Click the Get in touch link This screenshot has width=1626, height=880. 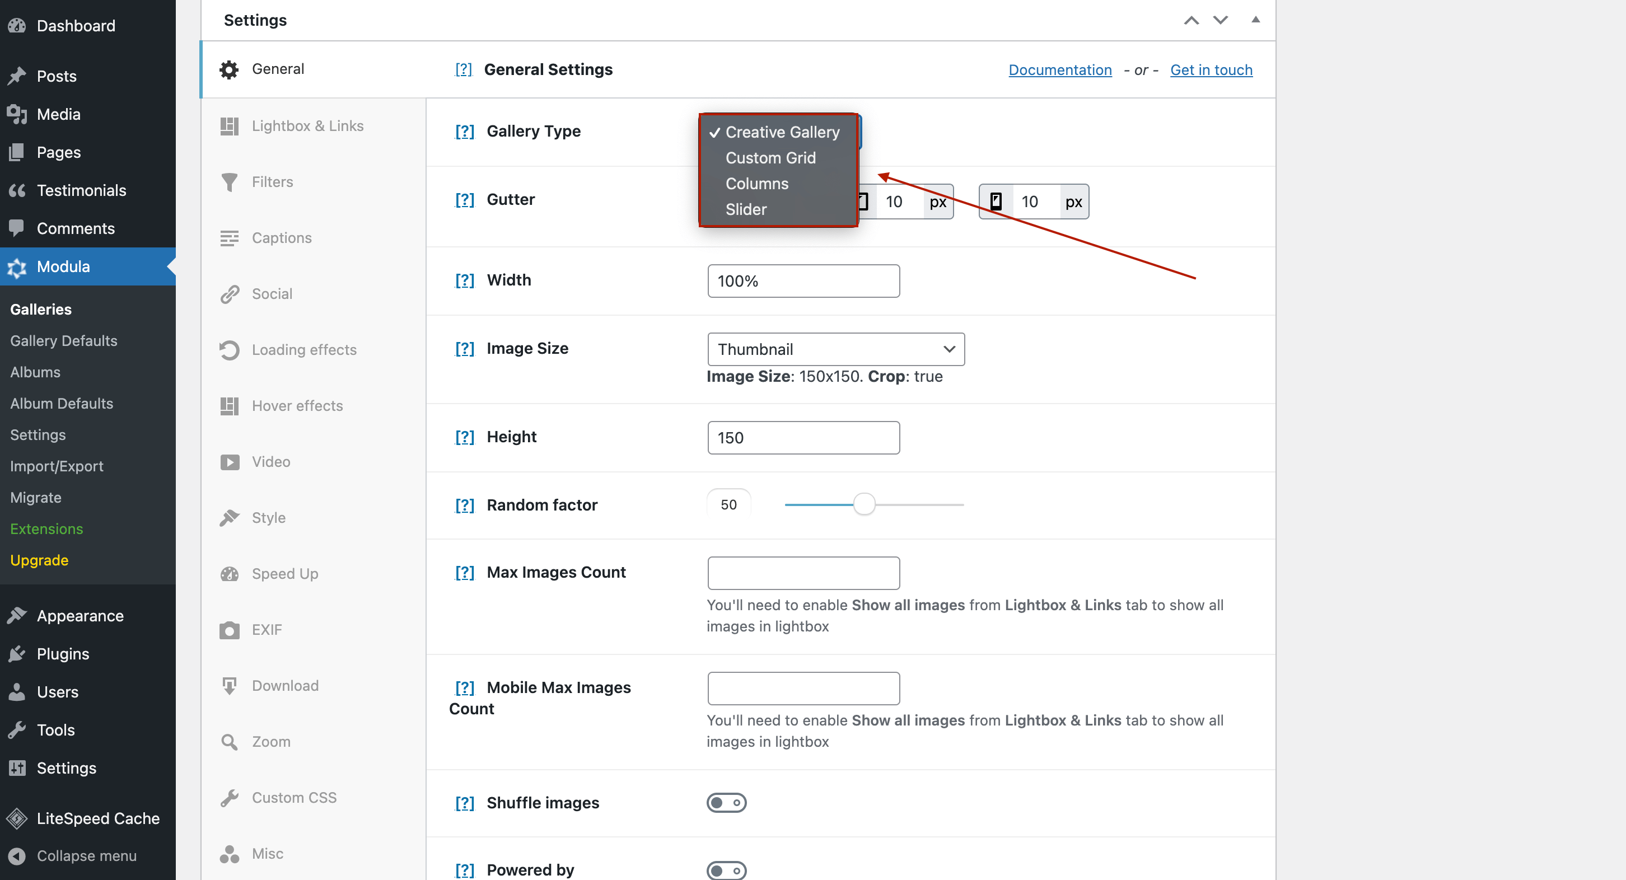tap(1211, 68)
